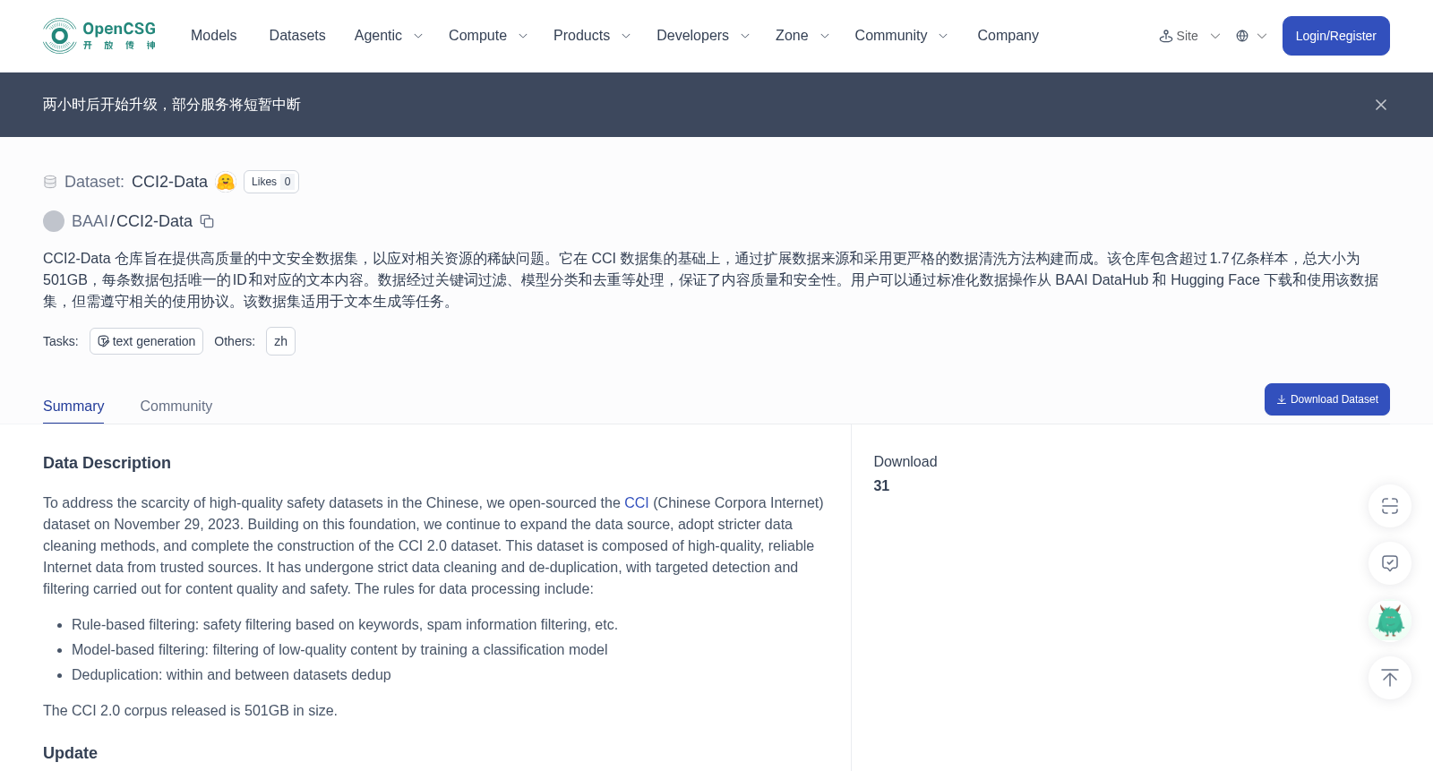Click the Deduplication bullet
The height and width of the screenshot is (771, 1433).
(x=231, y=675)
